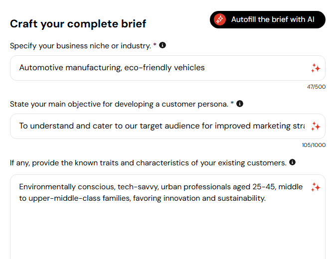The image size is (335, 259).
Task: Select the "Craft your complete brief" heading
Action: pyautogui.click(x=78, y=24)
